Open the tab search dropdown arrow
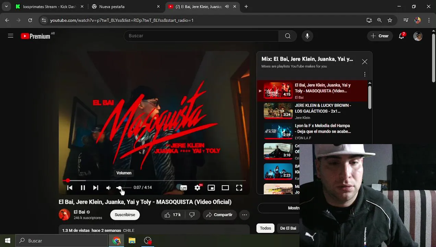Image resolution: width=436 pixels, height=247 pixels. pyautogui.click(x=6, y=7)
